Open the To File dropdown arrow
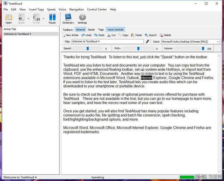Screen dimensions: 224x181 coord(43,18)
